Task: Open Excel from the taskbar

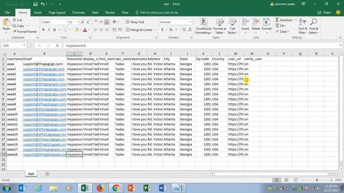Action: [x=84, y=188]
